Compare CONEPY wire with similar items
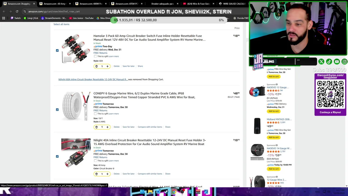Image resolution: width=348 pixels, height=196 pixels. [x=150, y=127]
